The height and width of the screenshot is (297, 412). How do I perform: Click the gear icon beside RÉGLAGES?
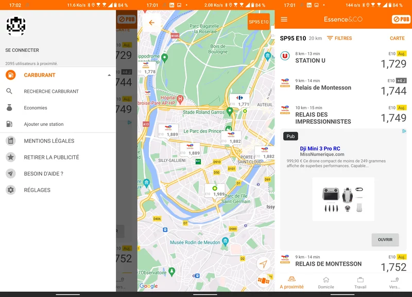click(10, 190)
